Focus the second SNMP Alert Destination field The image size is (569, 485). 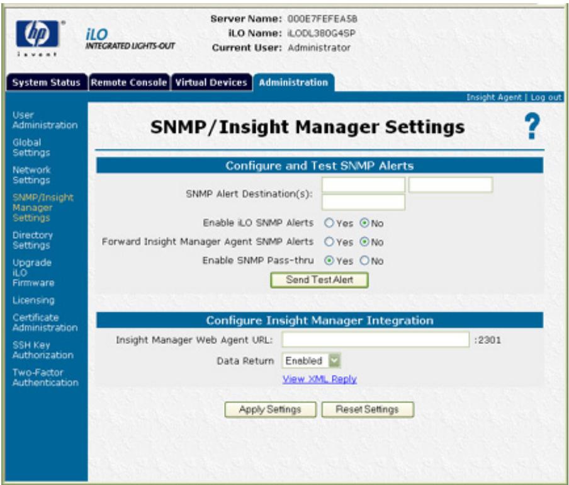(451, 185)
